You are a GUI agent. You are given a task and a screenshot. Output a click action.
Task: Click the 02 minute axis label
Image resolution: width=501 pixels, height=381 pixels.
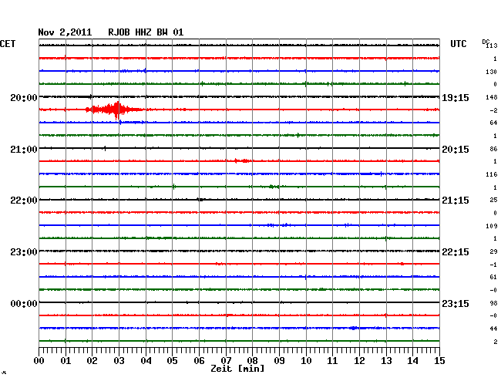[92, 361]
